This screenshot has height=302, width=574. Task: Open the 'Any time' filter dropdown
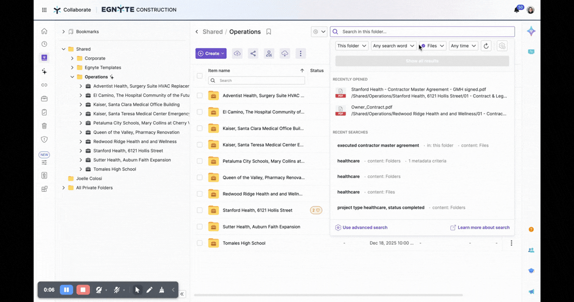(x=463, y=46)
